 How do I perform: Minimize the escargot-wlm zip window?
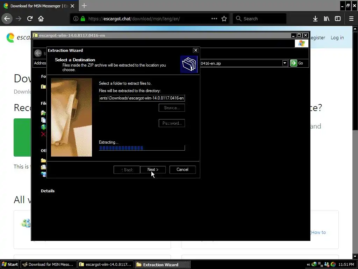tap(293, 35)
